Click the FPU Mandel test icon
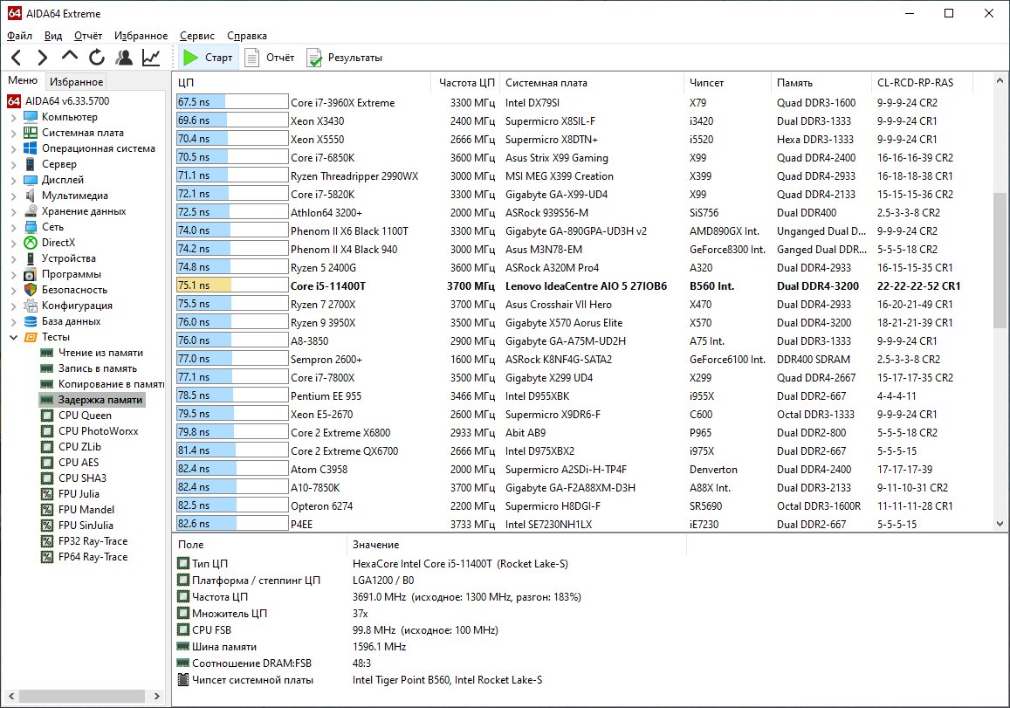This screenshot has width=1010, height=708. (47, 510)
